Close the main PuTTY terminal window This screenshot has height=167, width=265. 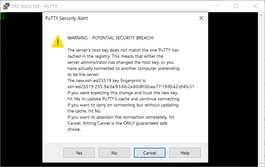(x=255, y=6)
